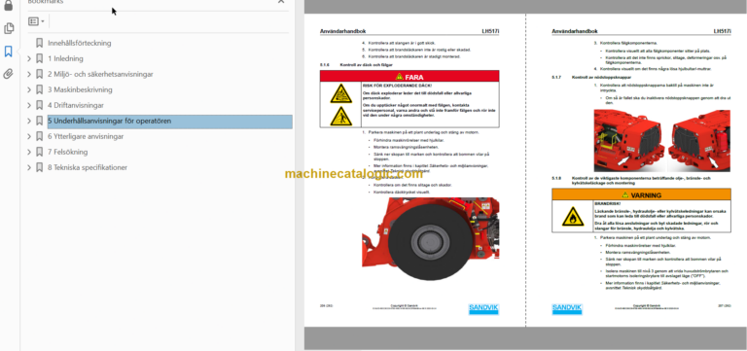Expand '2 Miljö- och säkerhetsanvisningar' bookmark

tap(29, 74)
